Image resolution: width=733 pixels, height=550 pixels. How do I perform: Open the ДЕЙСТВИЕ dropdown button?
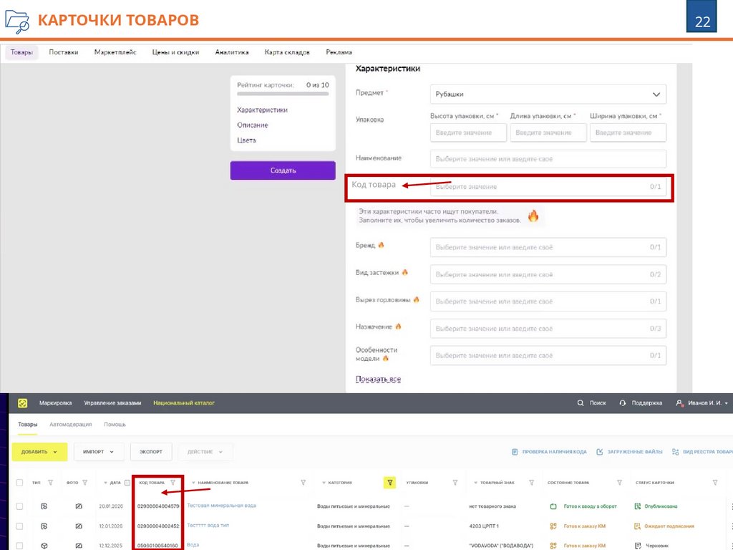[205, 452]
